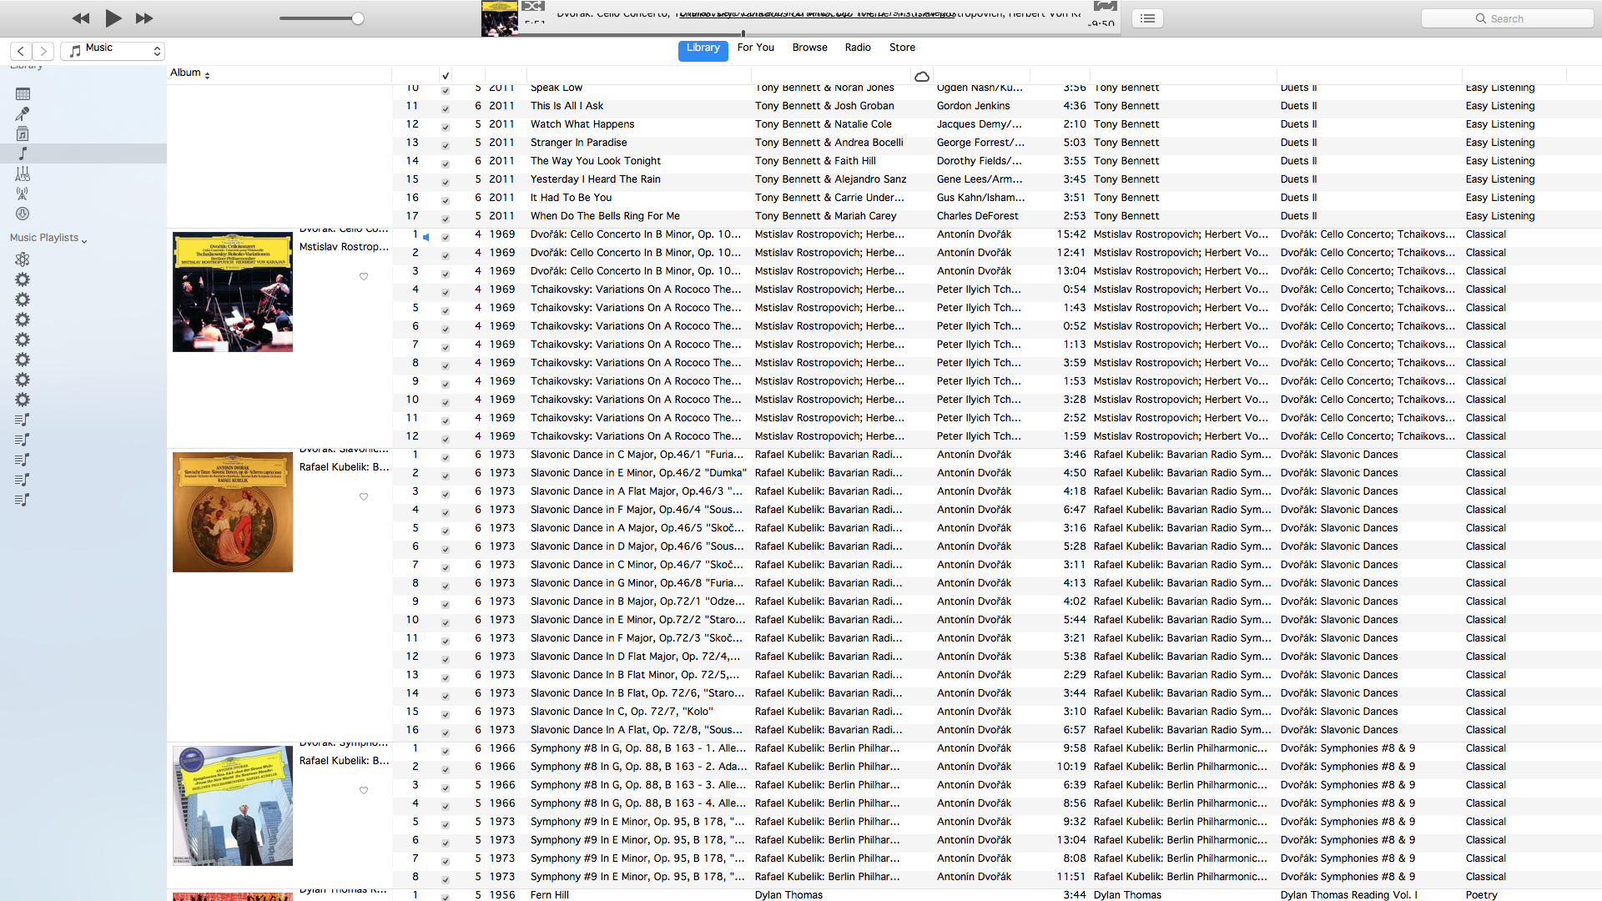Open the Up Next list button

[x=1148, y=18]
